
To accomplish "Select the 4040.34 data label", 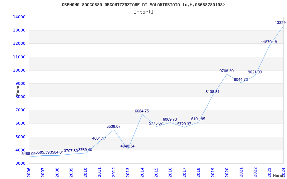I will coord(127,146).
